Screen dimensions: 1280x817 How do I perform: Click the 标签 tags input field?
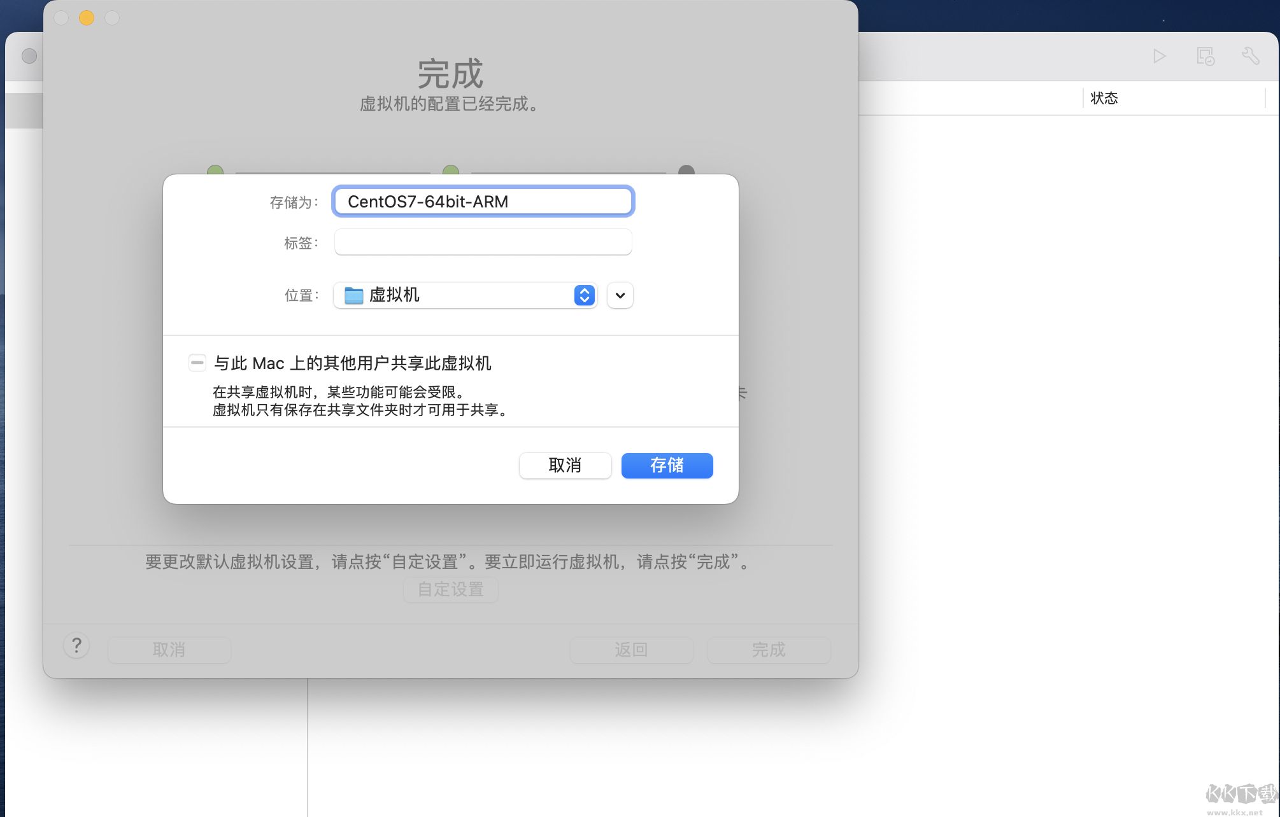pos(483,242)
